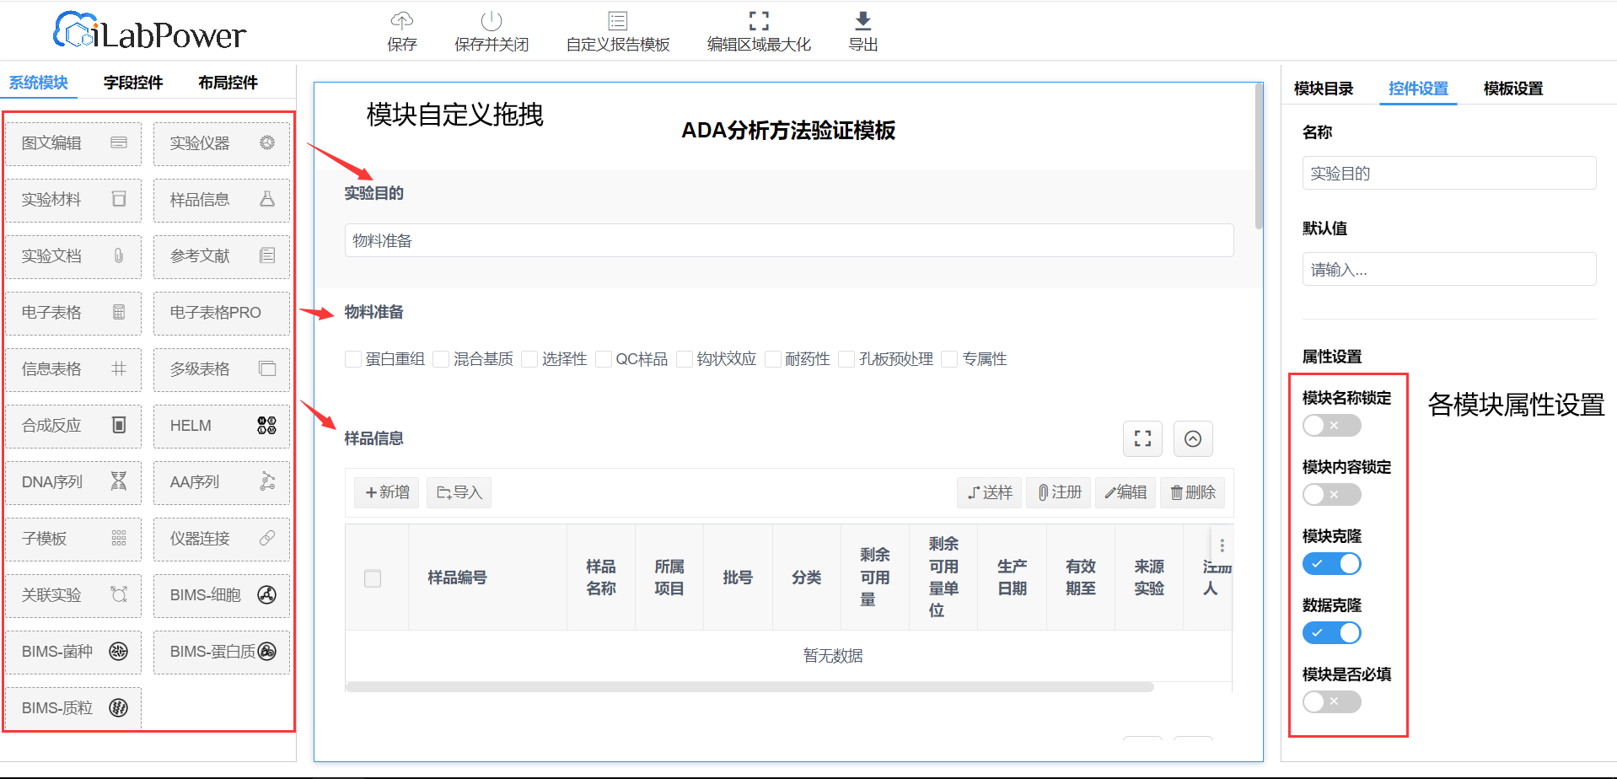Click the 默认值 input field
The width and height of the screenshot is (1617, 779).
coord(1449,269)
